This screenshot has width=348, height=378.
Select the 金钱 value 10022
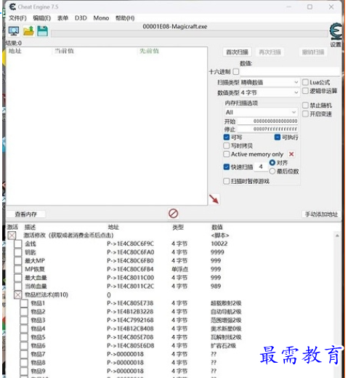(x=219, y=244)
